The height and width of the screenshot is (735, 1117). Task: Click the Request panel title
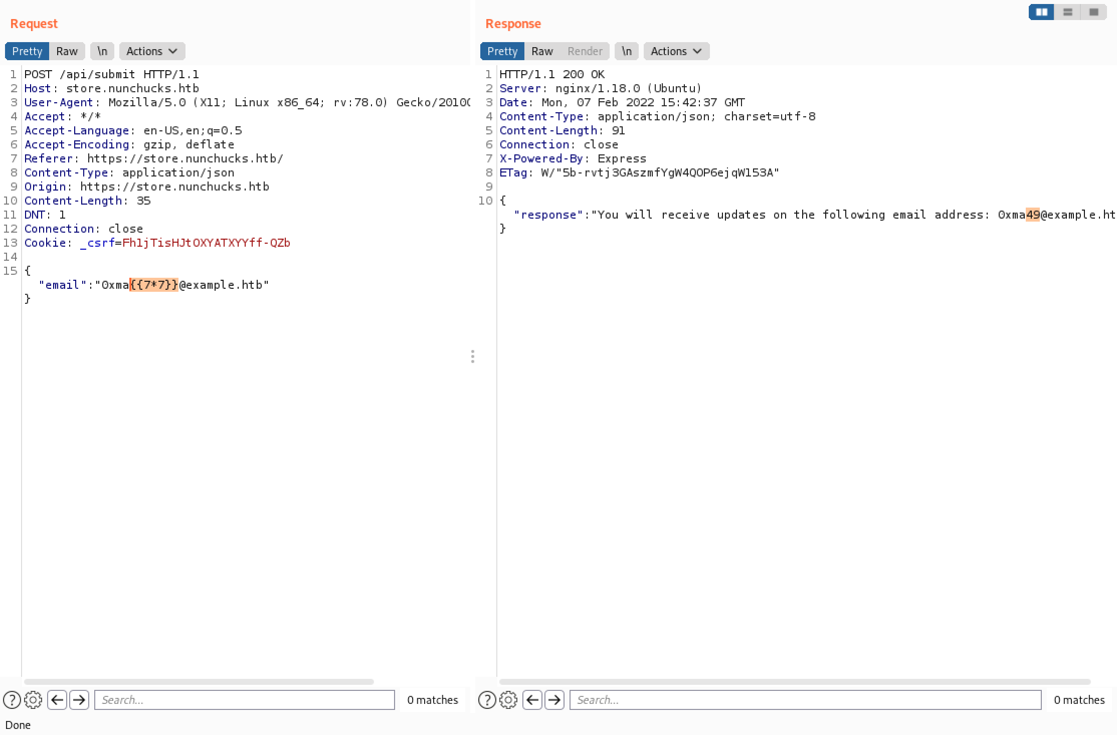(34, 24)
